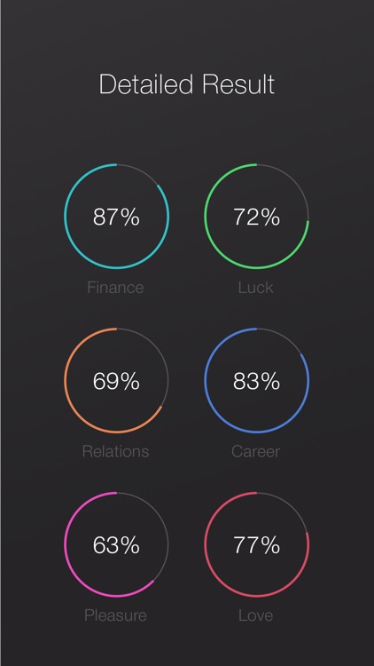Viewport: 374px width, 666px height.
Task: Open the Love 77% red ring
Action: (x=256, y=544)
